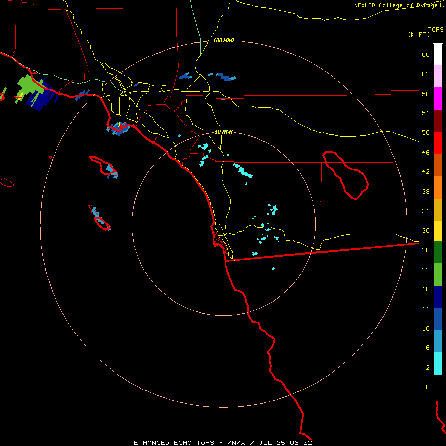This screenshot has height=446, width=446.
Task: Click legend value 30
Action: (426, 230)
